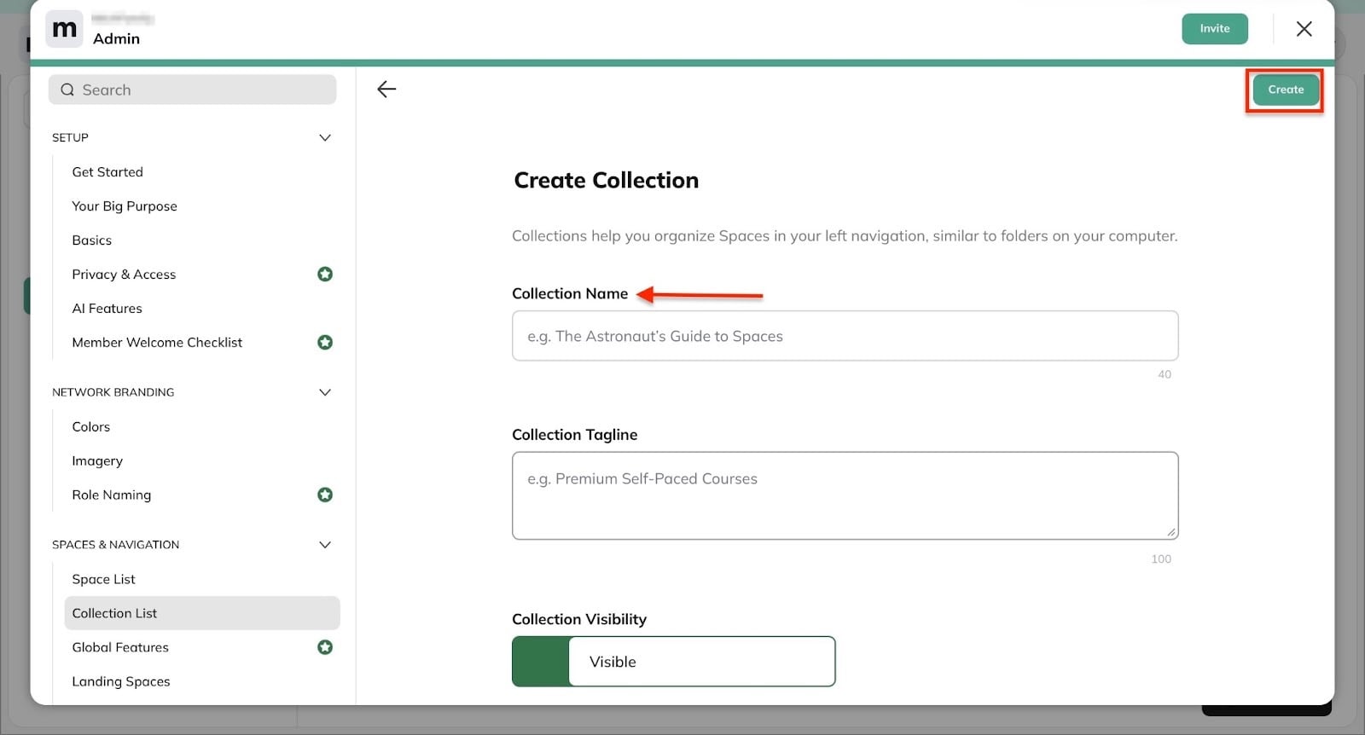Screen dimensions: 1365x735
Task: Close the Admin panel with the X
Action: click(1304, 29)
